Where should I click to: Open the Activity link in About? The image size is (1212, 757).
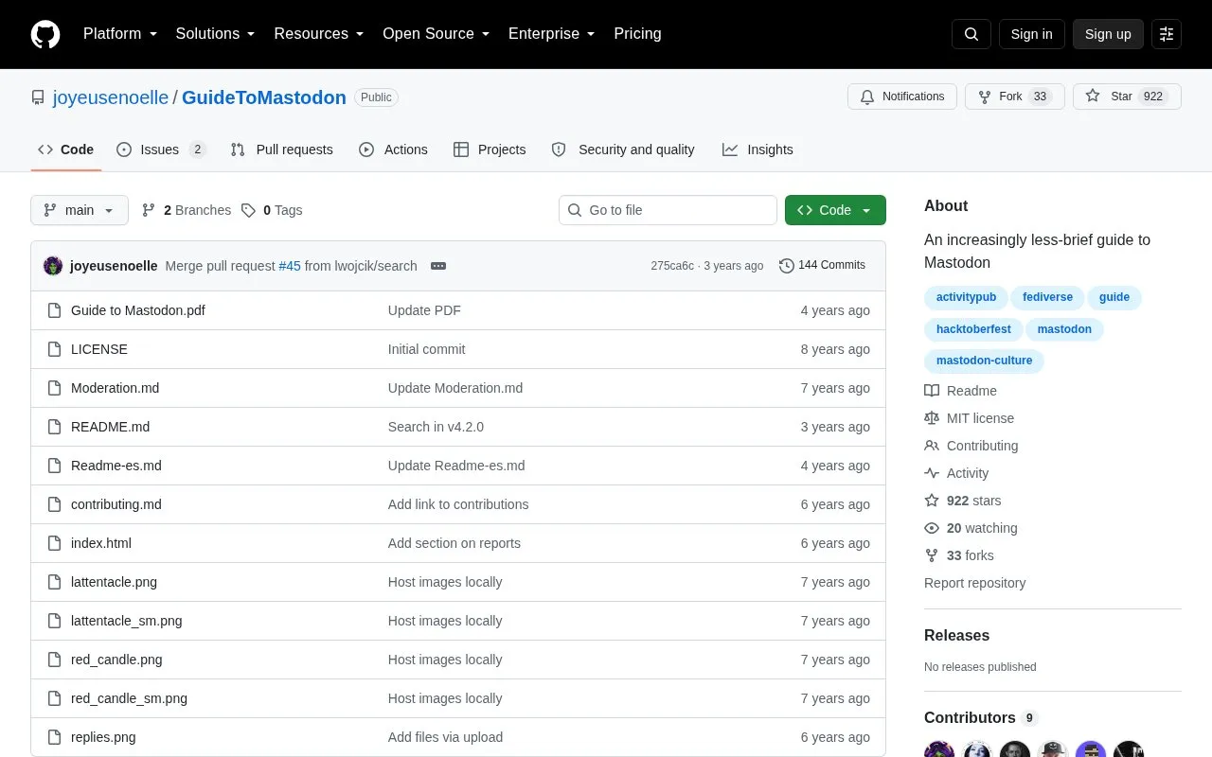click(956, 473)
